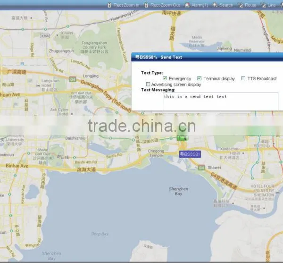The image size is (283, 263).
Task: Click the Xindazhou Hotel label
Action: pos(230,151)
